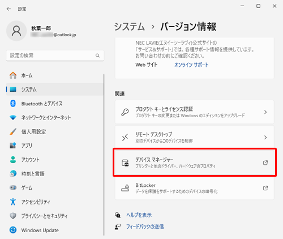Click the feedback icon beside フィードバックの送信
The image size is (283, 239).
(118, 227)
